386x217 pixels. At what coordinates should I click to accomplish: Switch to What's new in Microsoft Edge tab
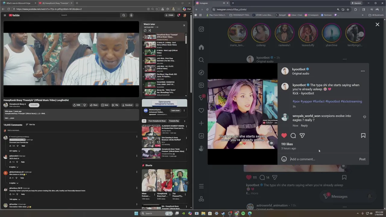[18, 3]
